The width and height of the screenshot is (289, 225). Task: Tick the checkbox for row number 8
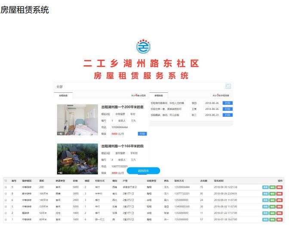[x=6, y=194]
